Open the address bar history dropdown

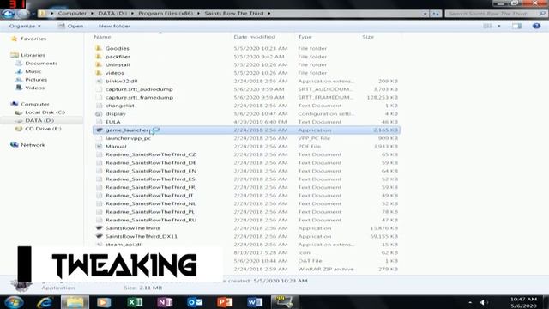(x=425, y=14)
